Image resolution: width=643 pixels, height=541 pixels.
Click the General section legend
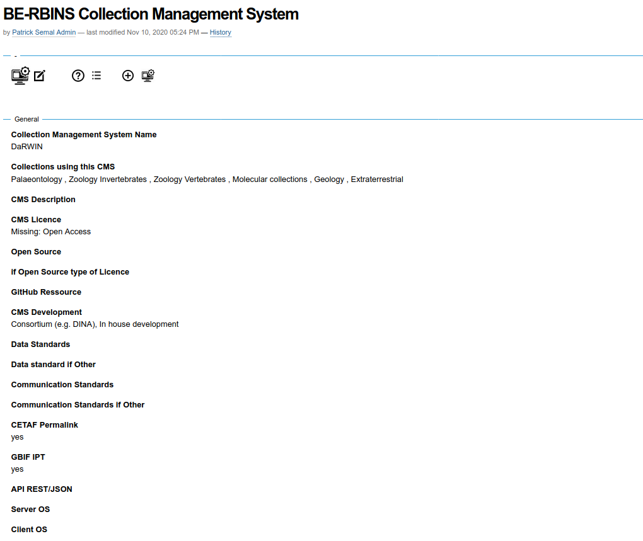click(26, 119)
